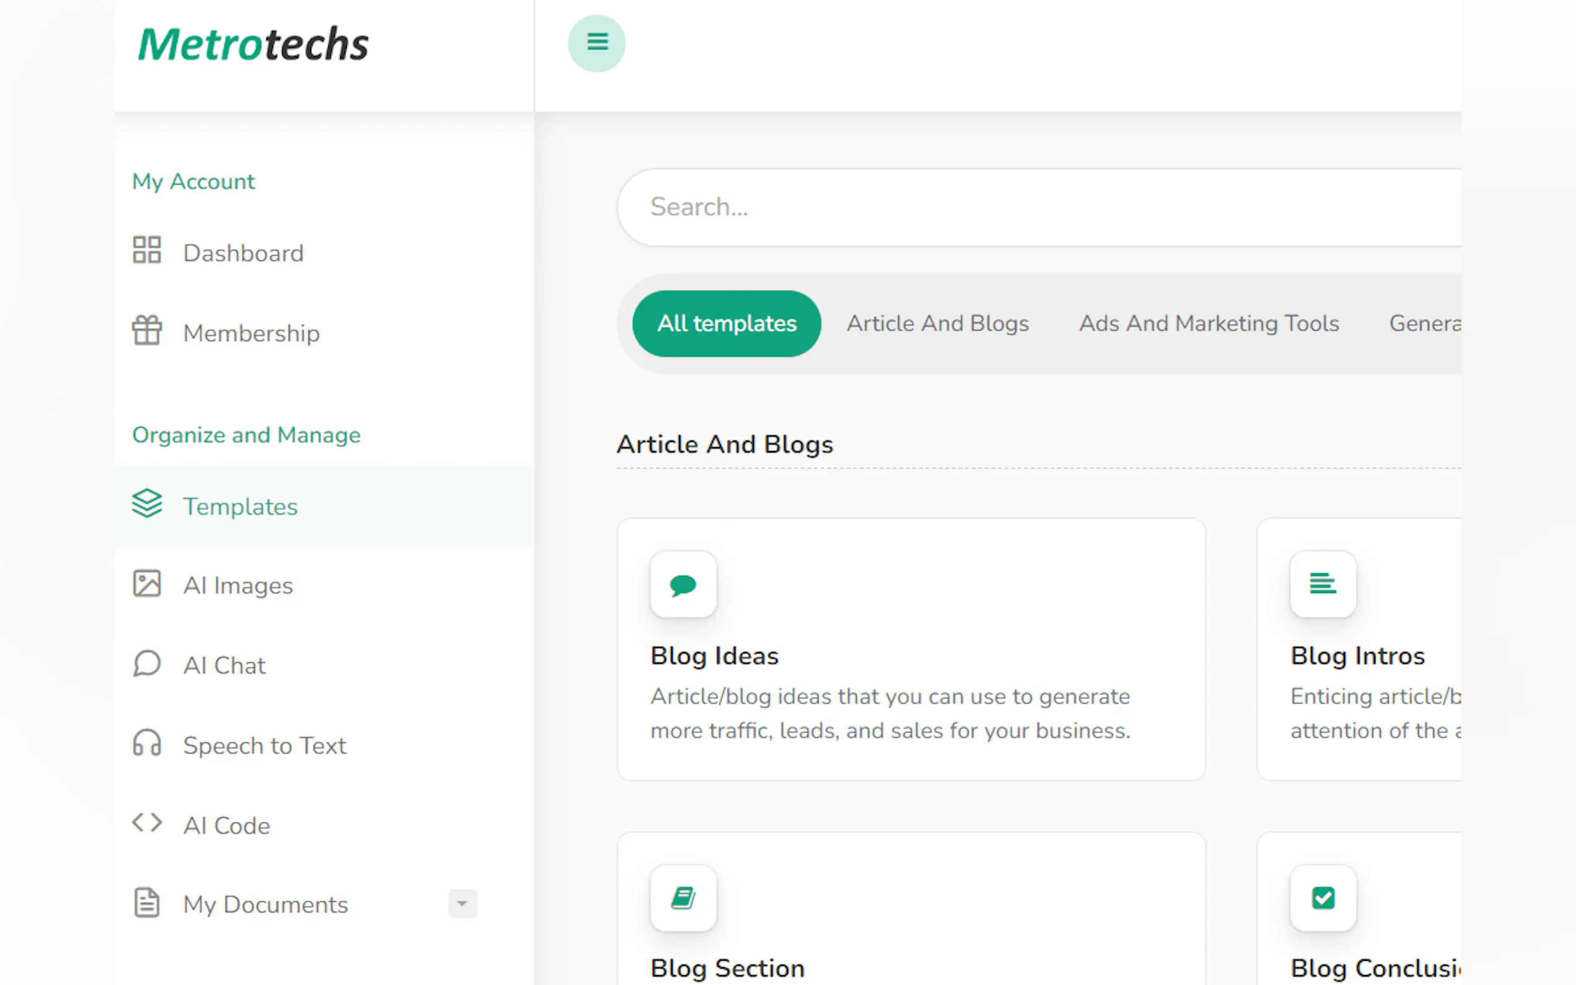Expand the My Documents dropdown arrow

(462, 904)
